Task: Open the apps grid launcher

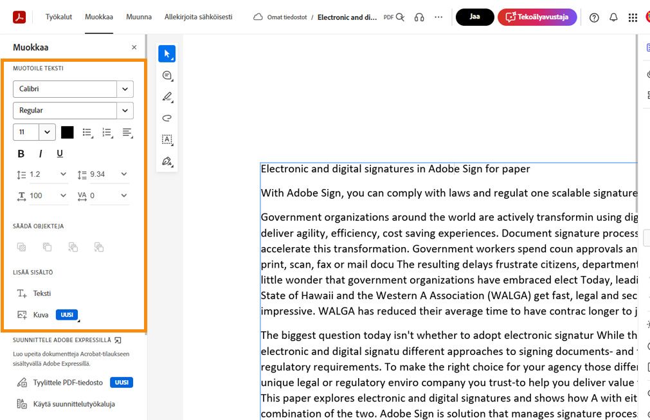Action: (x=633, y=17)
